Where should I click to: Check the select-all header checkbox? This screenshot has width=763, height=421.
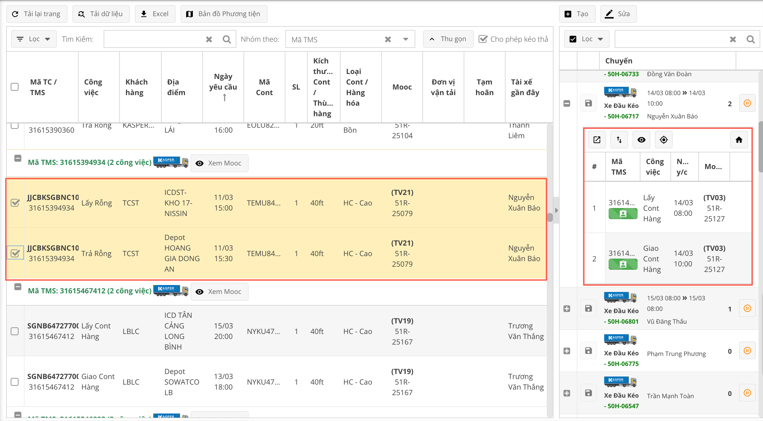tap(14, 87)
